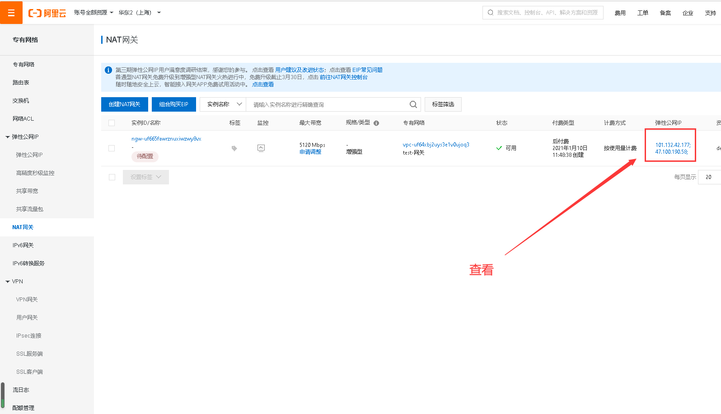Click the 前往NAT网关控制台 link
Viewport: 721px width, 414px height.
343,77
